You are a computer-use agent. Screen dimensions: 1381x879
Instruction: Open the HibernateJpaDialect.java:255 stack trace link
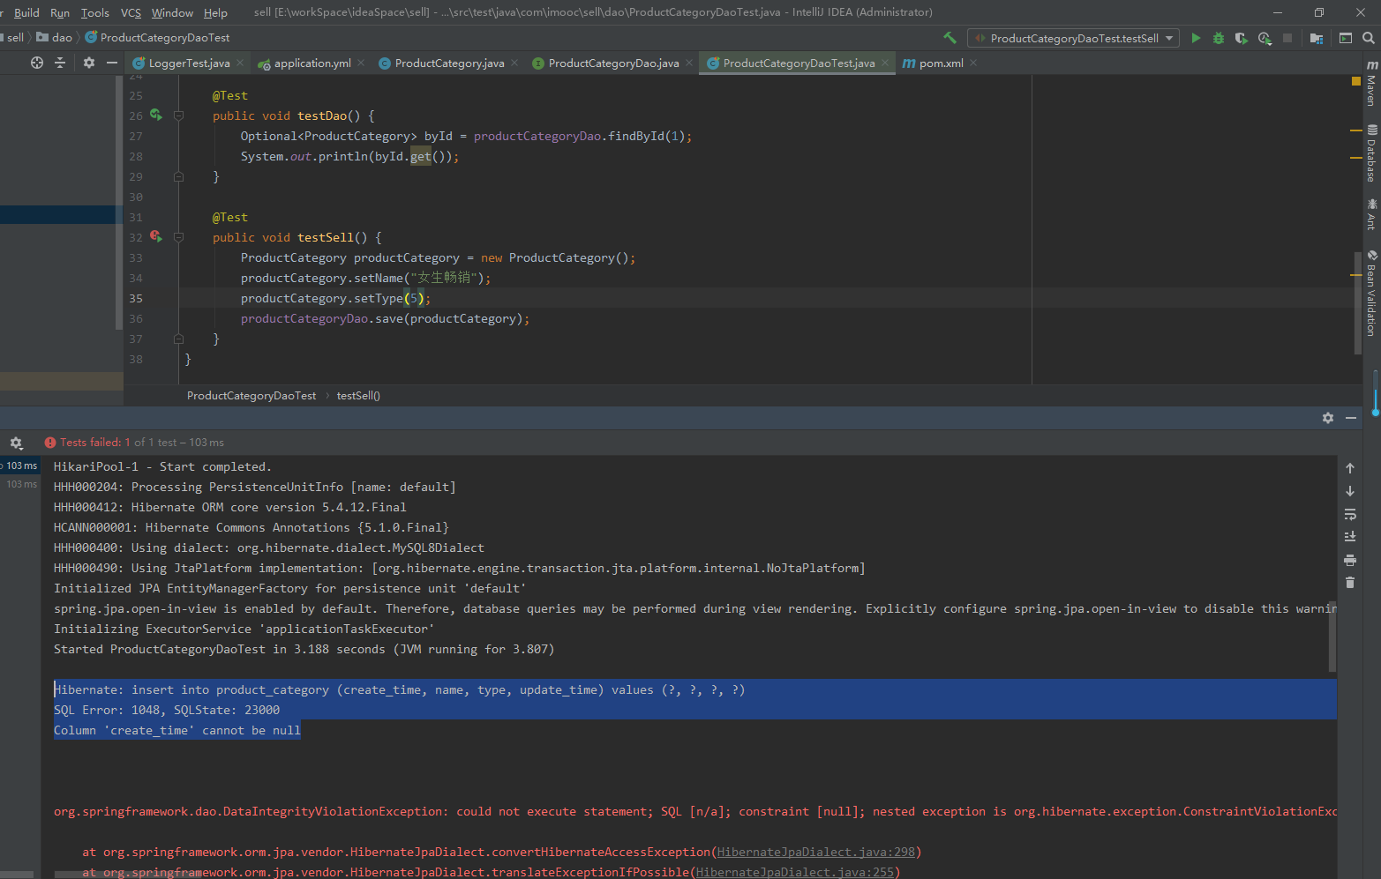coord(794,872)
